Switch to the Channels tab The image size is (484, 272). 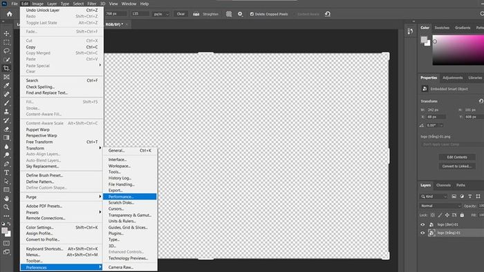(443, 185)
